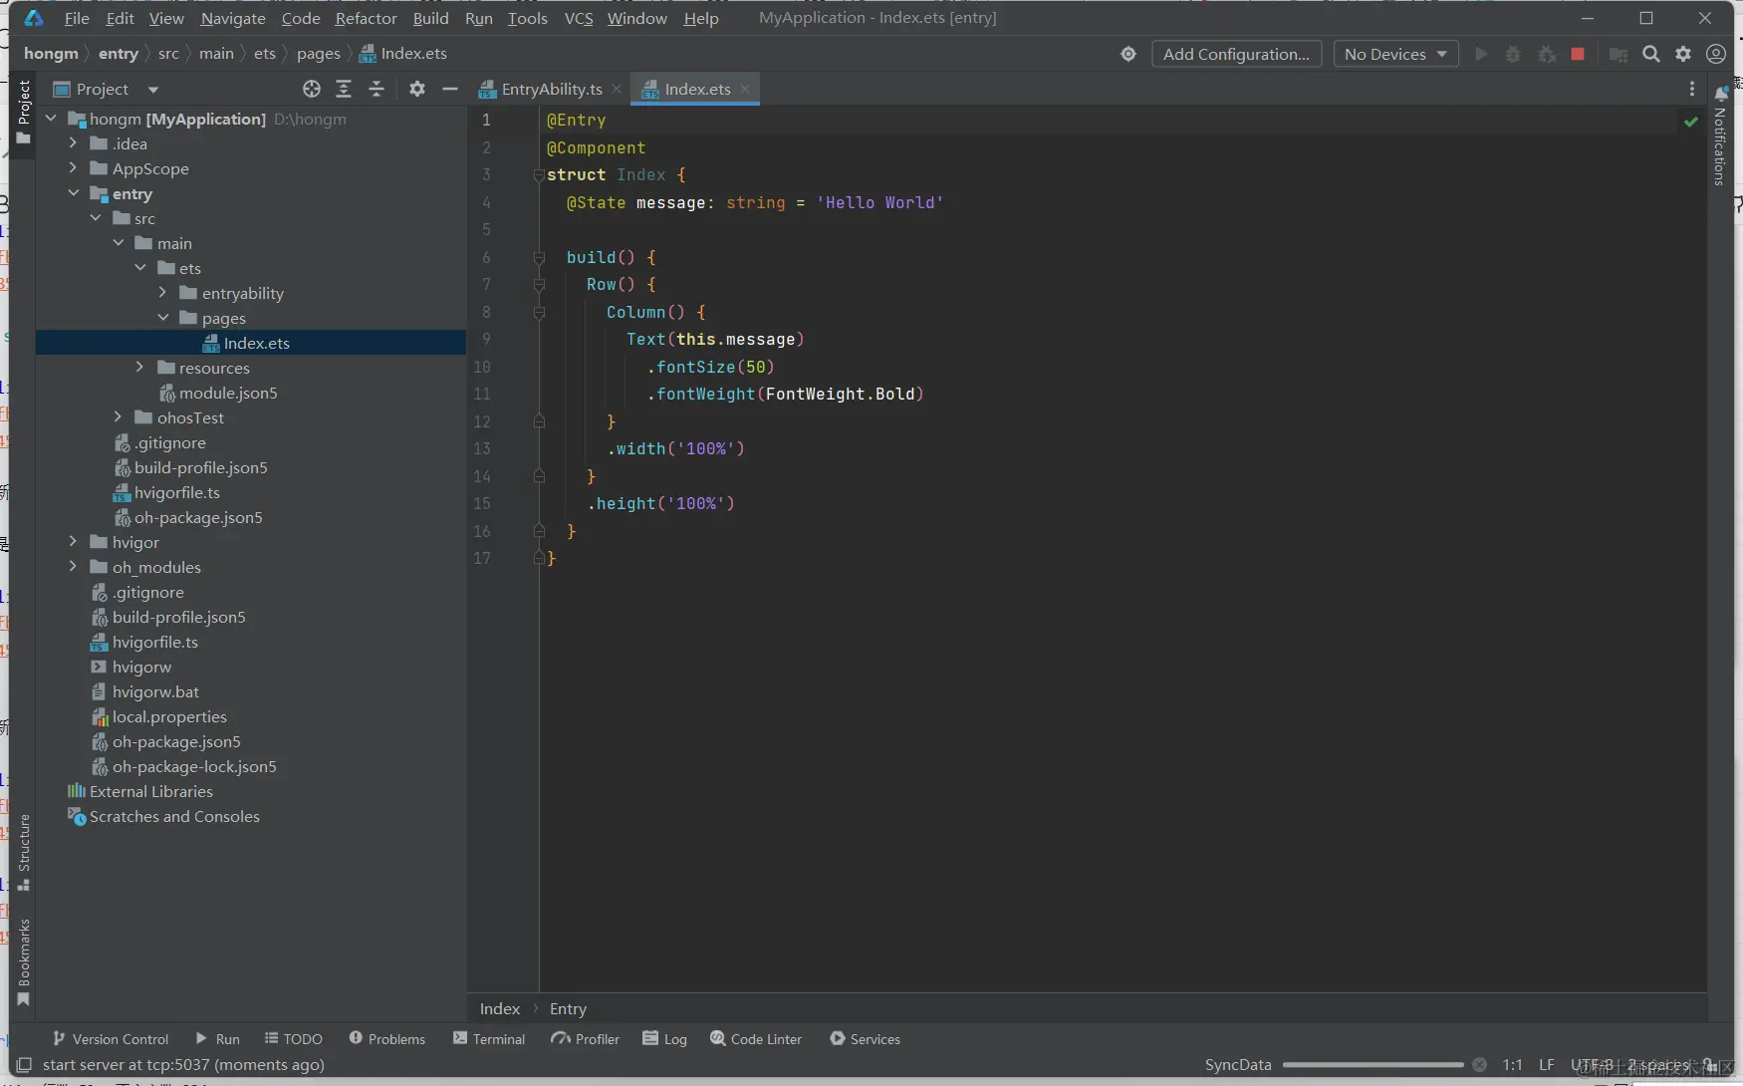Click the 1:1 cursor position indicator
This screenshot has height=1086, width=1743.
(1512, 1064)
